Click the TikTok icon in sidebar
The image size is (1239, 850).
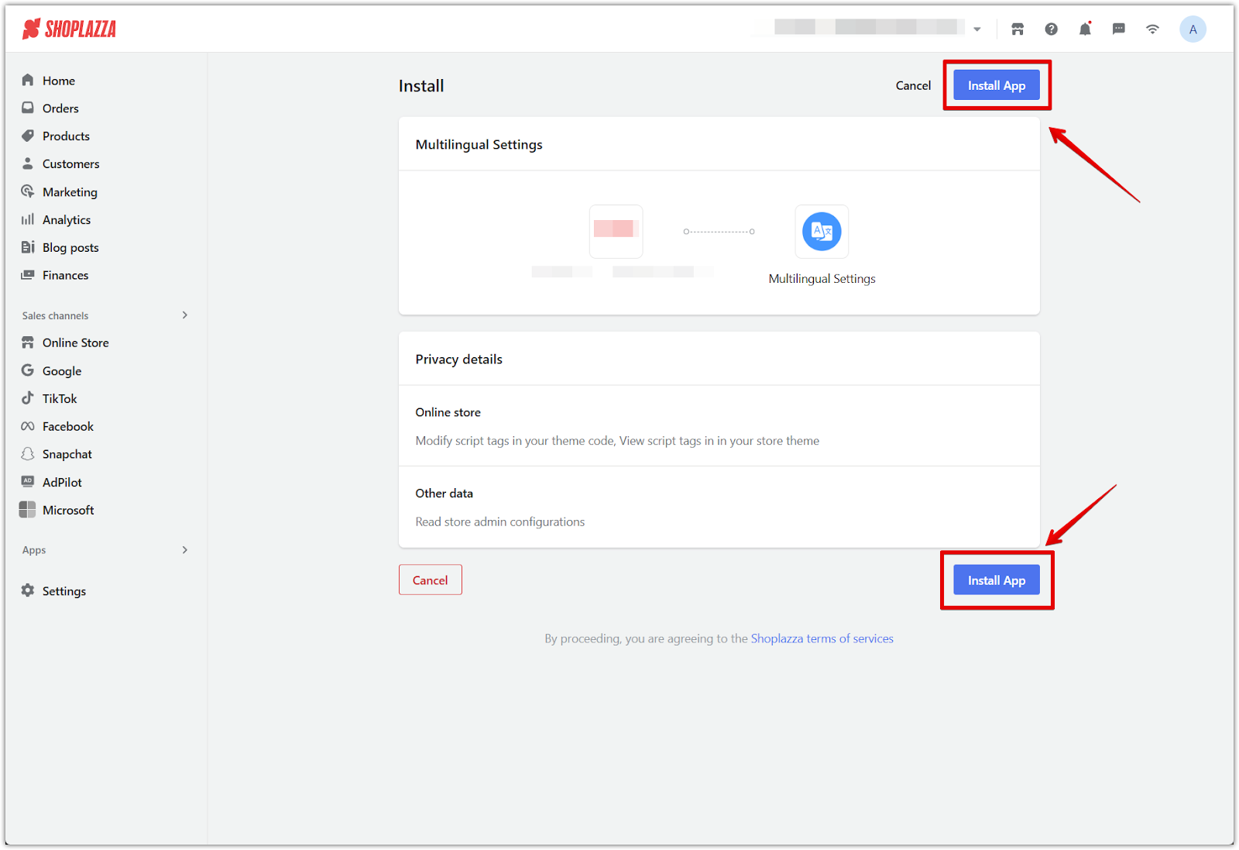click(x=28, y=398)
